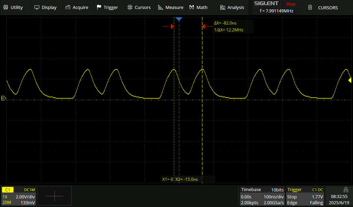Image resolution: width=353 pixels, height=207 pixels.
Task: Click the channel 1 ground level indicator
Action: click(x=3, y=98)
